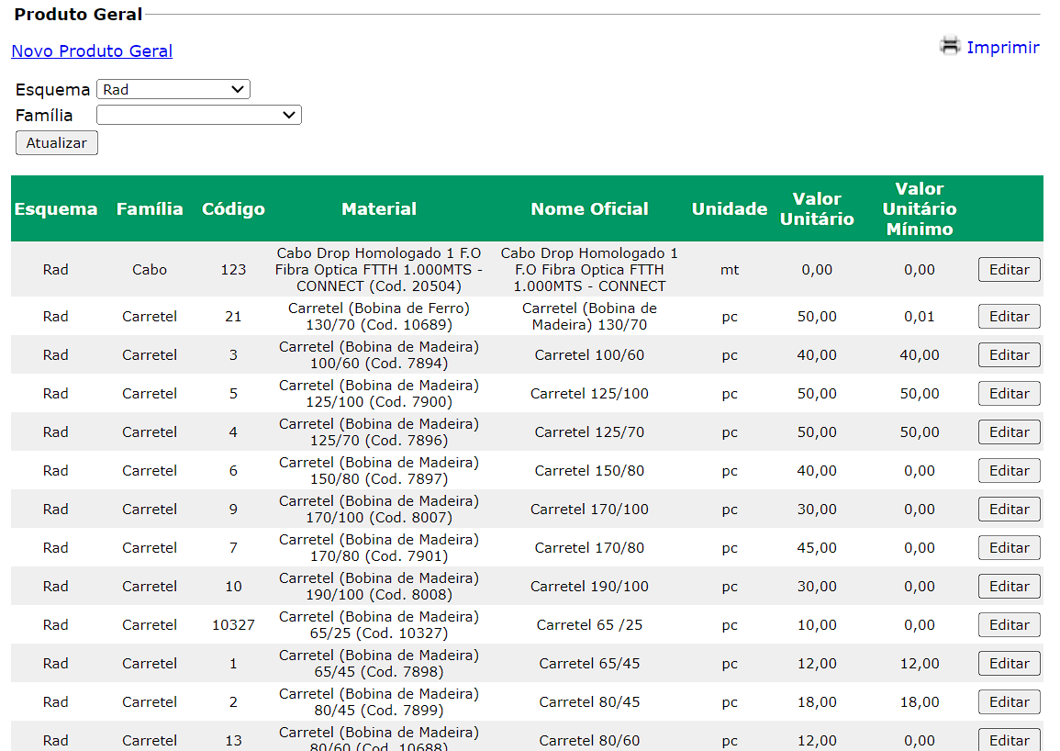
Task: Click Editar for Carretel 130/70
Action: pyautogui.click(x=1009, y=317)
